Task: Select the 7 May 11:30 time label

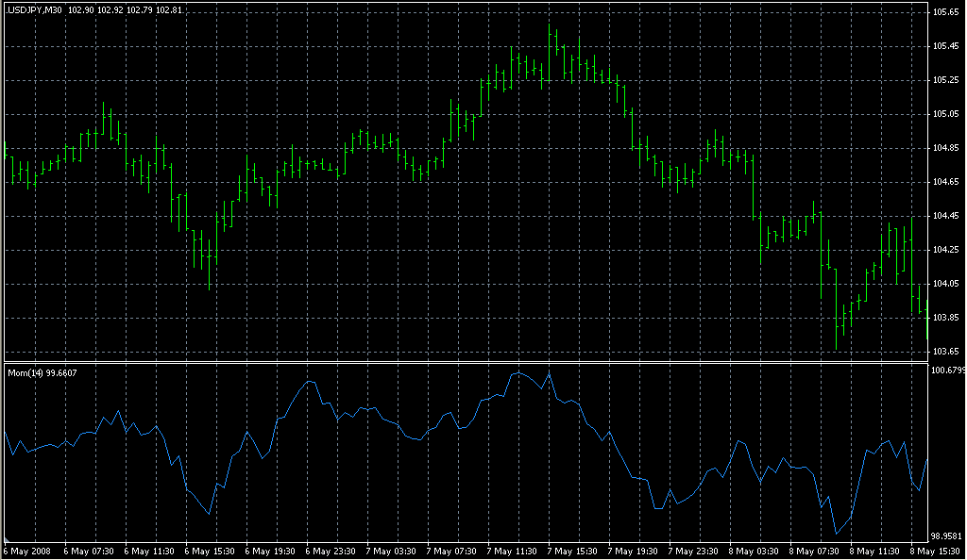Action: click(512, 551)
